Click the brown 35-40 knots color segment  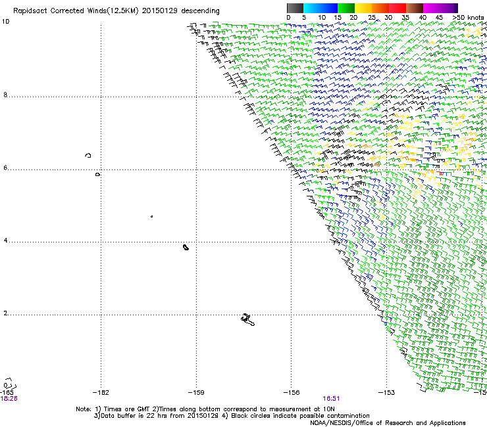(x=415, y=8)
